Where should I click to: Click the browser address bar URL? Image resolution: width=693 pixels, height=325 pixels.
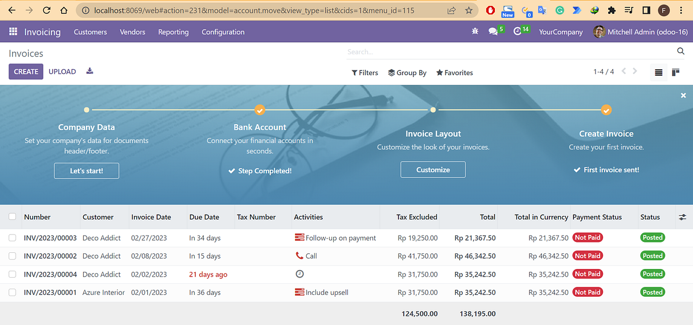[x=254, y=10]
